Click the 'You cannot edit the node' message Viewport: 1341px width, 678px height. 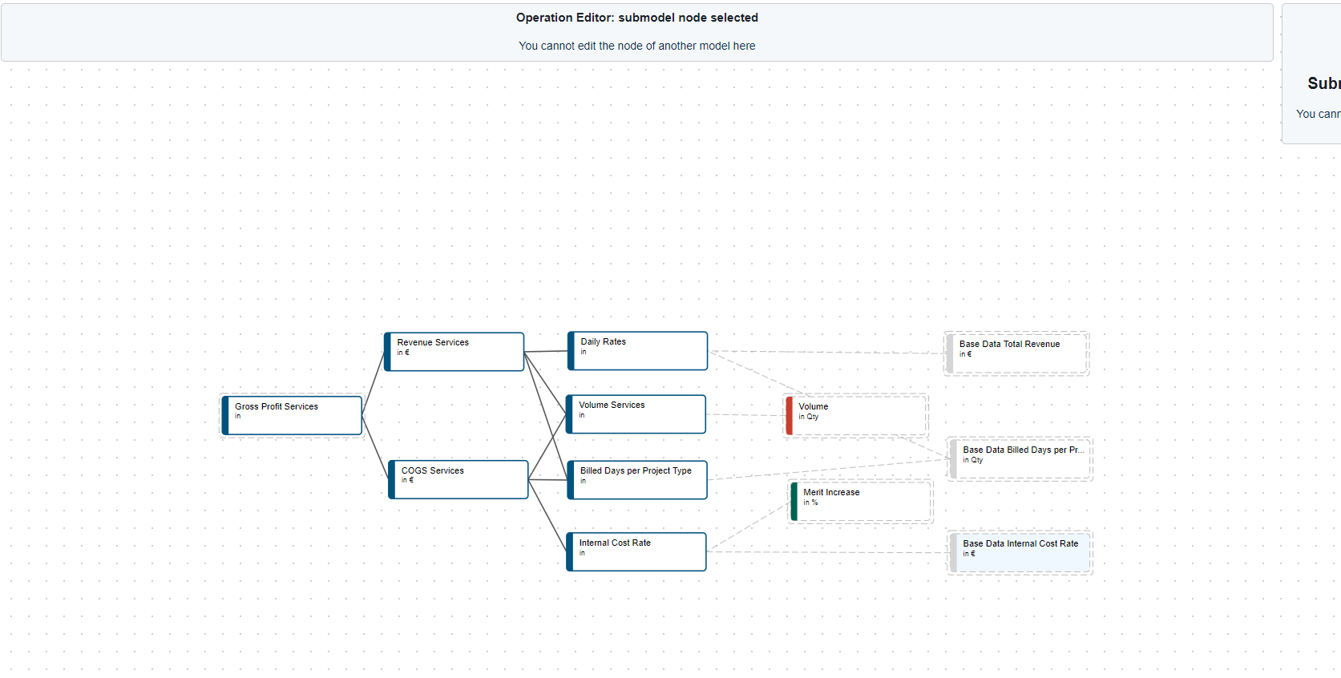tap(636, 46)
